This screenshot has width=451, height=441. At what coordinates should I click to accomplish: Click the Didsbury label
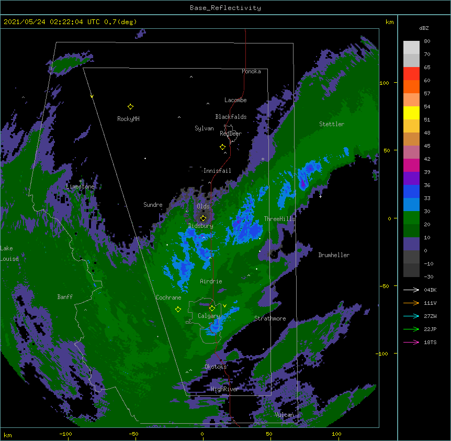[x=201, y=226]
